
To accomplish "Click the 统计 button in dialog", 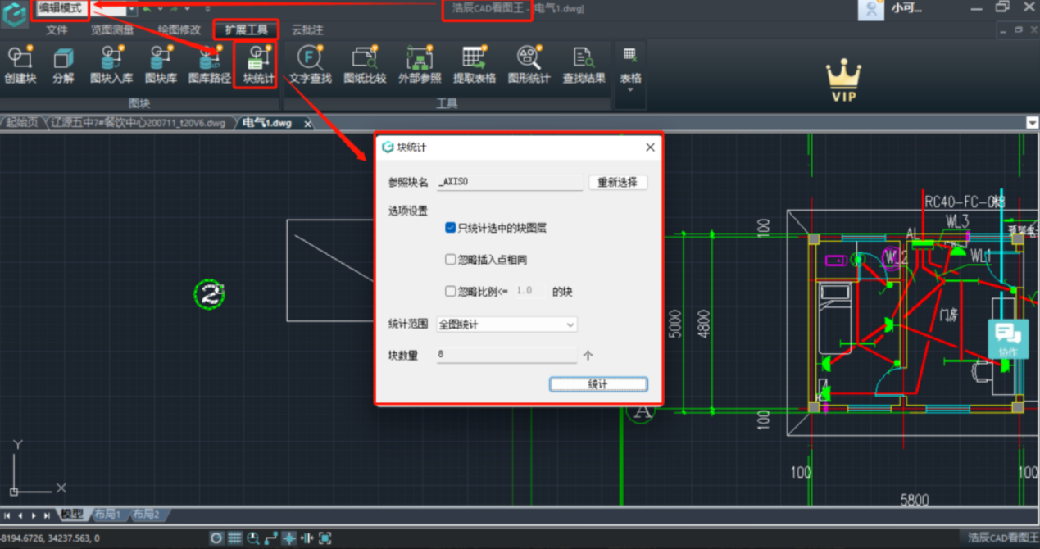I will (598, 384).
